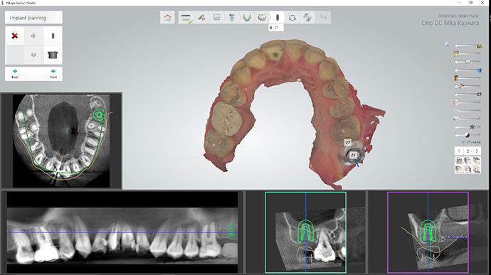The height and width of the screenshot is (275, 491).
Task: Open the globe-shaped export step
Action: click(x=307, y=18)
